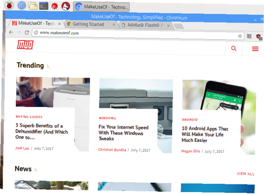Click the MUO logo

[25, 45]
